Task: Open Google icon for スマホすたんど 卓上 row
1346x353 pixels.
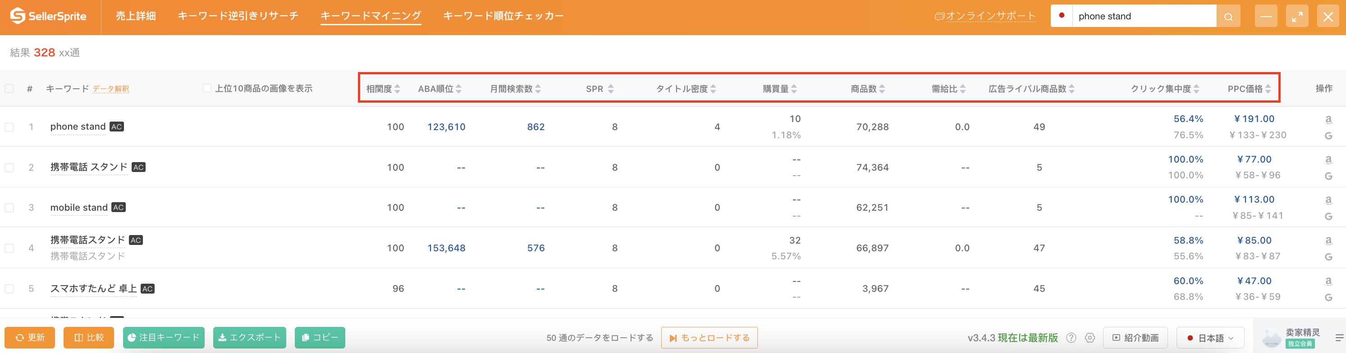Action: [x=1328, y=297]
